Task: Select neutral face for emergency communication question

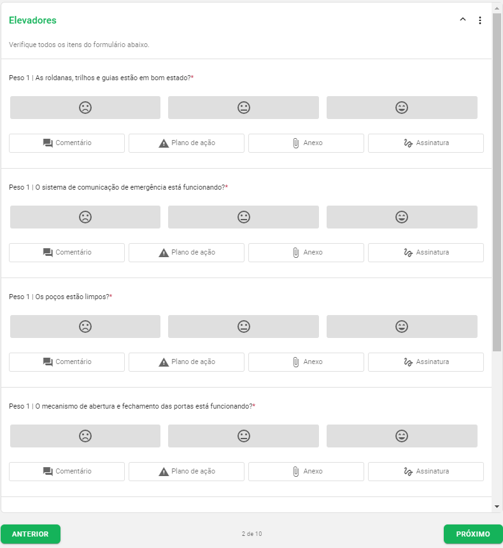Action: 243,217
